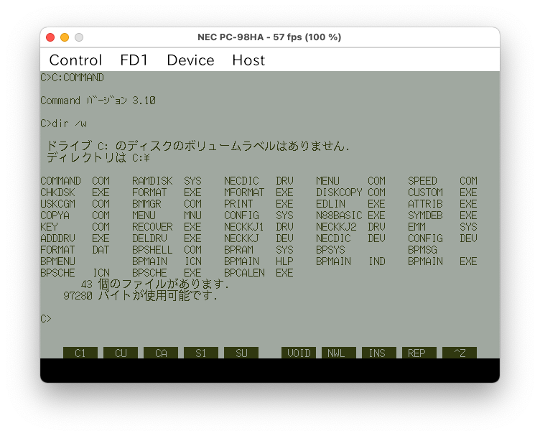Screen dimensions: 540x436
Task: Open the Device menu
Action: pos(190,60)
